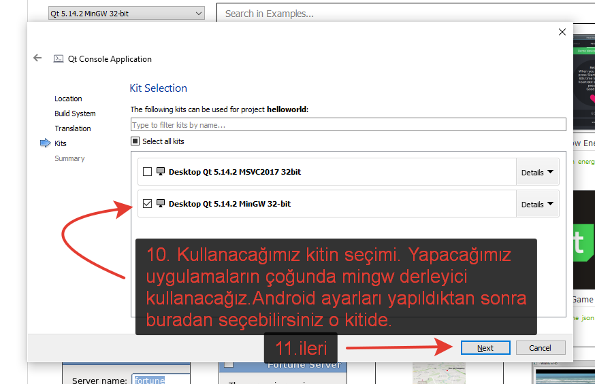Enable the Desktop Qt 5.14.2 MSVC2017 32bit kit
The width and height of the screenshot is (595, 384).
pos(147,172)
